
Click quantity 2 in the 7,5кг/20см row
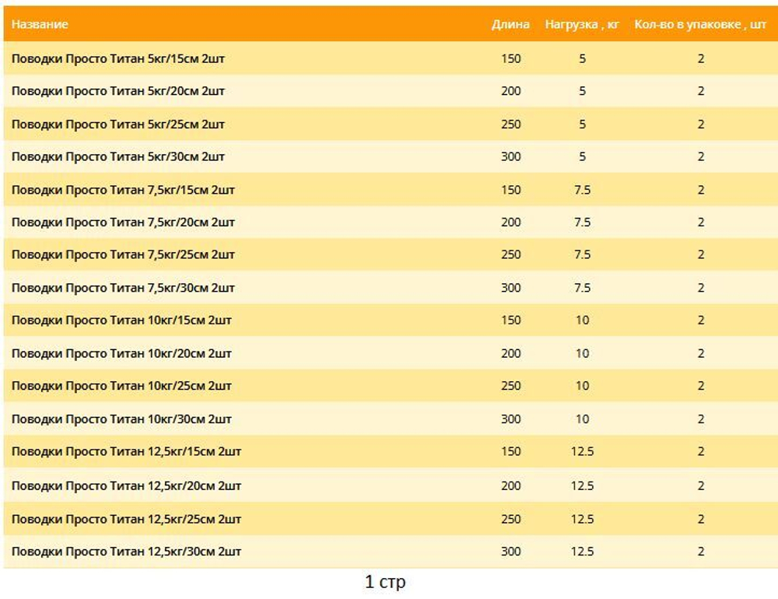[701, 222]
